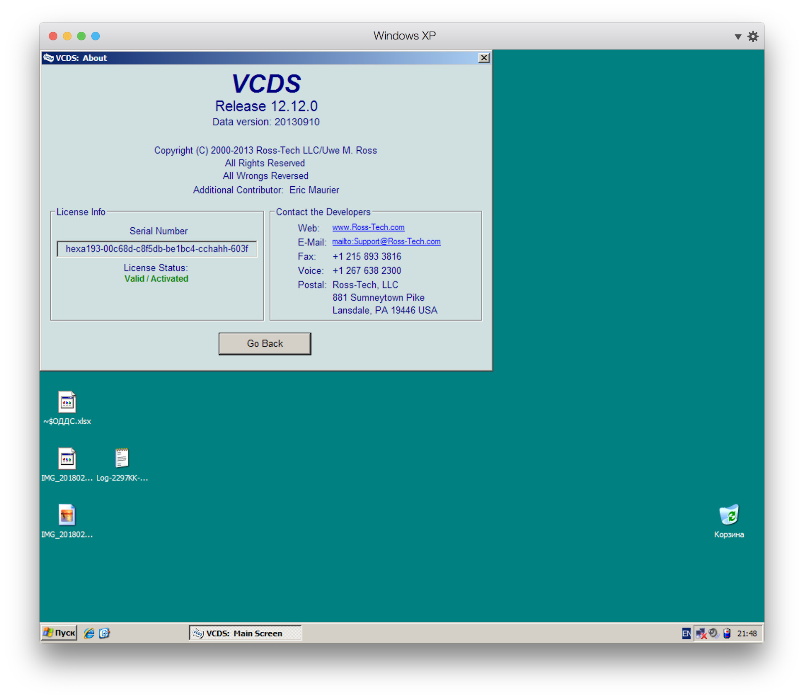Open the Пуск start menu

(x=59, y=633)
